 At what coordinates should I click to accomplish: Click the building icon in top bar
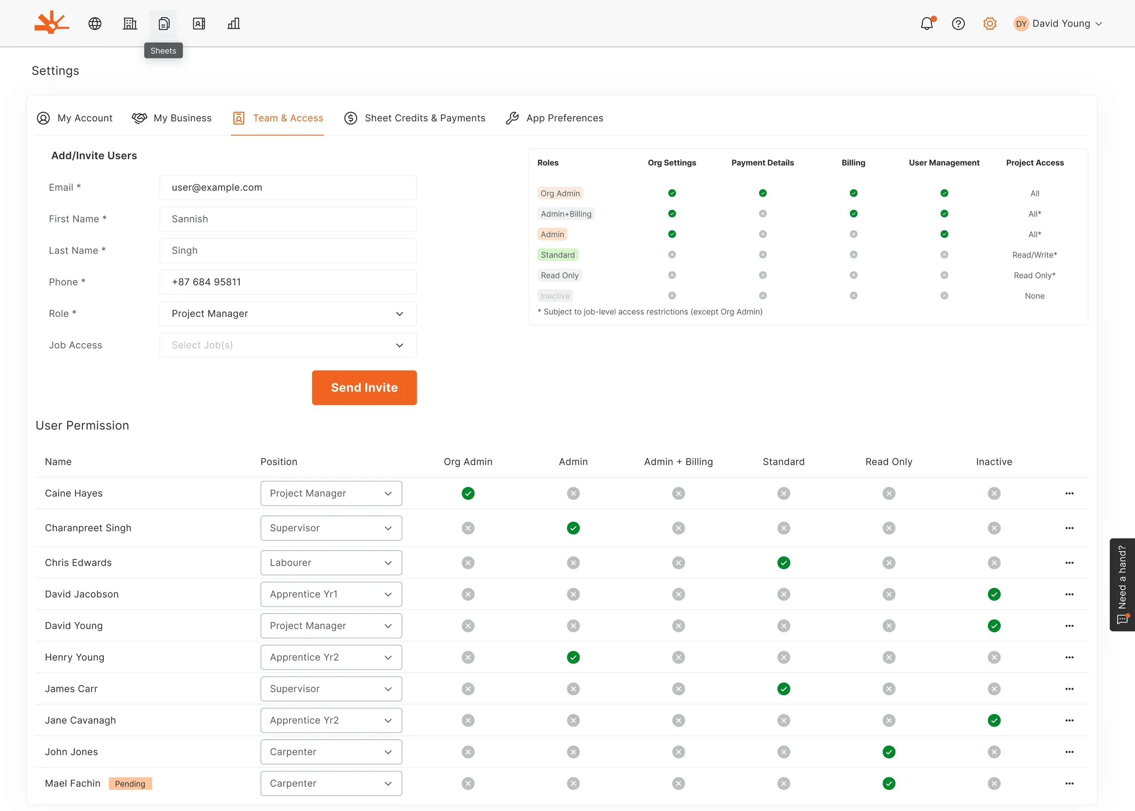coord(130,24)
